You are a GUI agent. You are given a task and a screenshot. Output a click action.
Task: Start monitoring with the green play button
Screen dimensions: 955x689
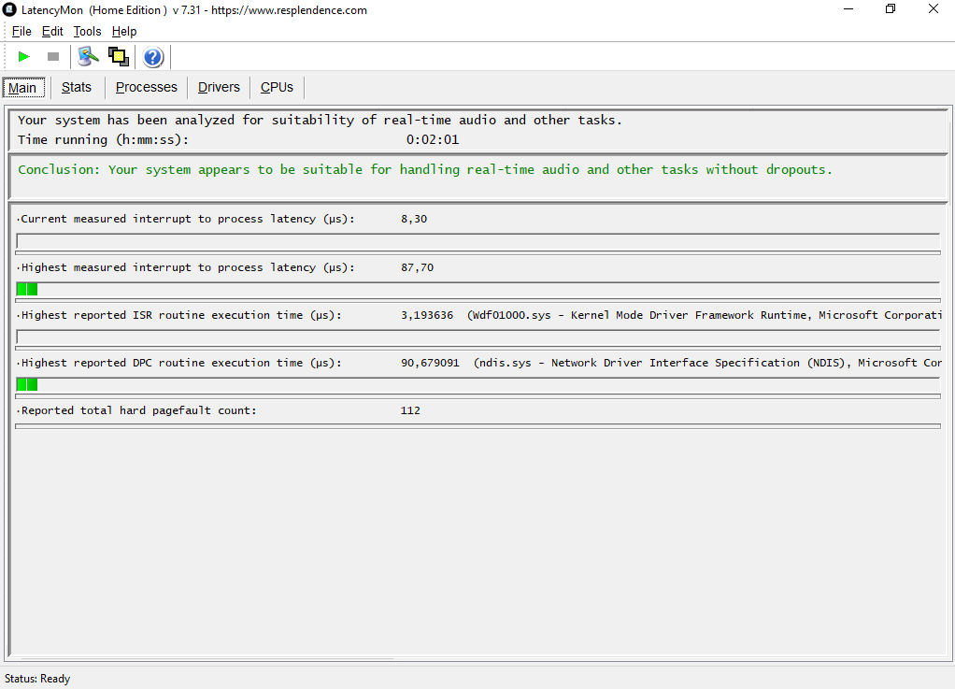(24, 57)
